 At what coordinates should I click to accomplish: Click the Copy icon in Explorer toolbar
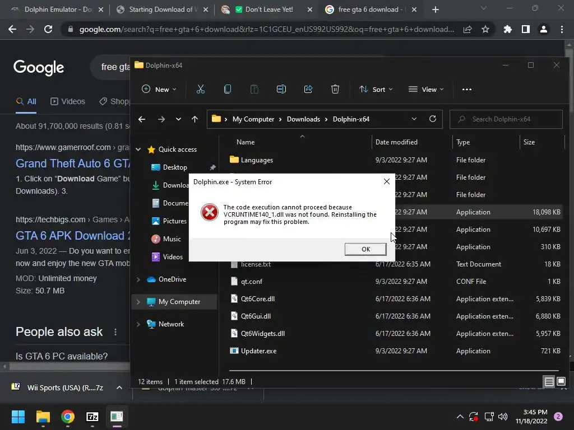coord(228,89)
